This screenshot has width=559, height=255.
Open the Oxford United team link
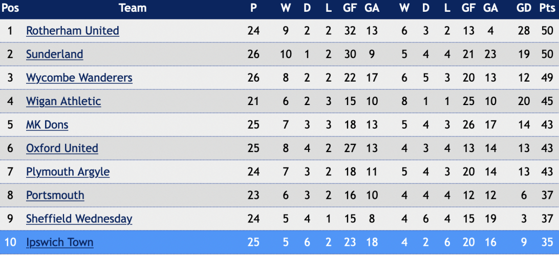coord(62,148)
